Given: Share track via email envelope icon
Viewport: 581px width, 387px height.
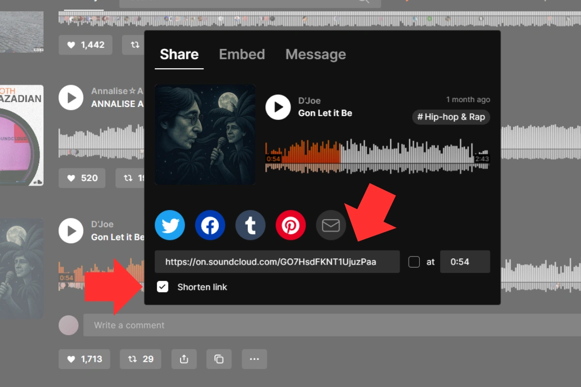Looking at the screenshot, I should pyautogui.click(x=331, y=225).
